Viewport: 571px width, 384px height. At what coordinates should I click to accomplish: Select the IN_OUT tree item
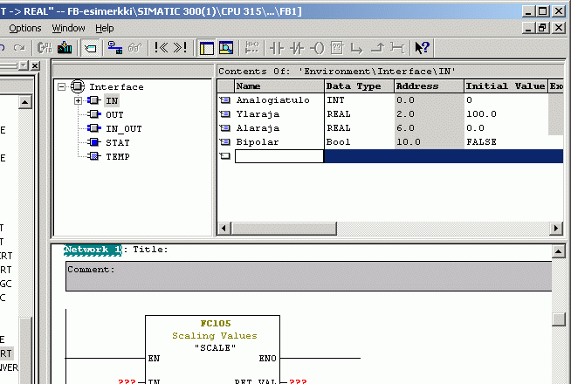(x=124, y=128)
